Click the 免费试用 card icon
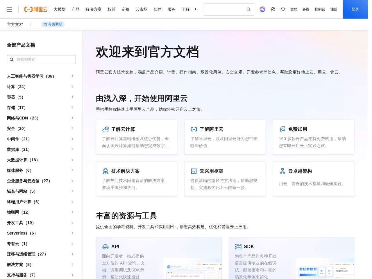Screen dimensions: 372x279 (x=282, y=129)
